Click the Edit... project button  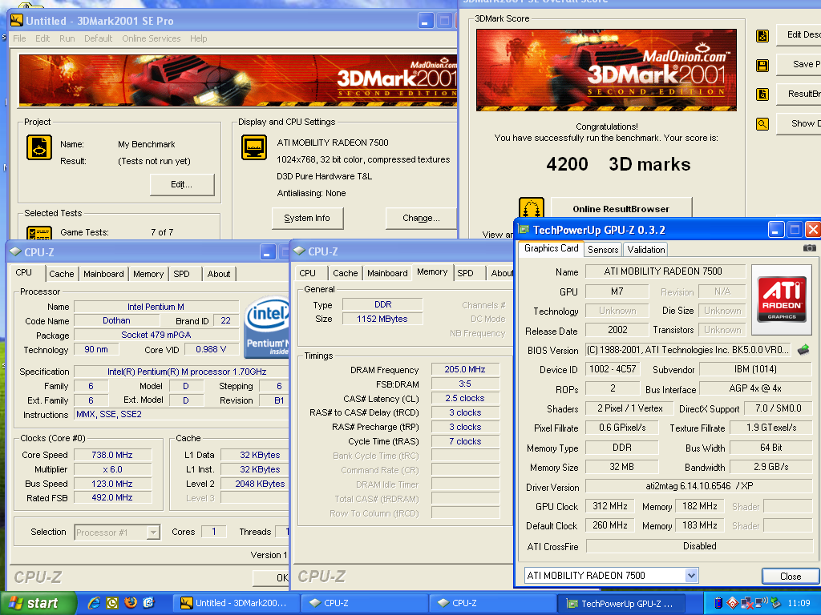tap(182, 185)
